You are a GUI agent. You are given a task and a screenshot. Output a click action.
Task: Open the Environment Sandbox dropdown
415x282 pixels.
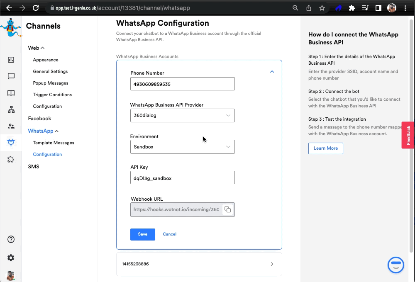183,147
